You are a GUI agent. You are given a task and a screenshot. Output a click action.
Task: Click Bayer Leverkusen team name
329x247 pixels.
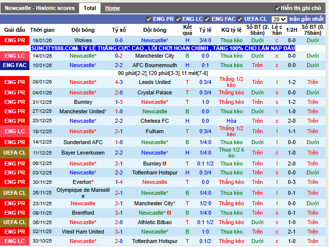pyautogui.click(x=83, y=153)
